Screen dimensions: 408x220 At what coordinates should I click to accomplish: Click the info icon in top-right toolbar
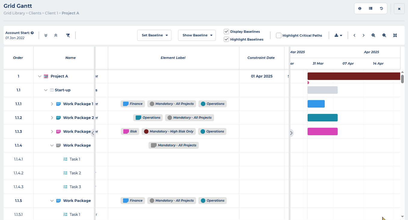(x=360, y=9)
